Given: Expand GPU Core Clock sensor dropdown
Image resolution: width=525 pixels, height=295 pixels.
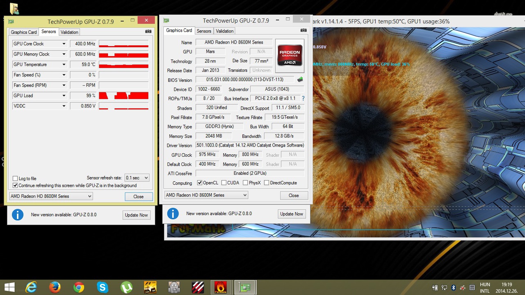Looking at the screenshot, I should coord(64,43).
